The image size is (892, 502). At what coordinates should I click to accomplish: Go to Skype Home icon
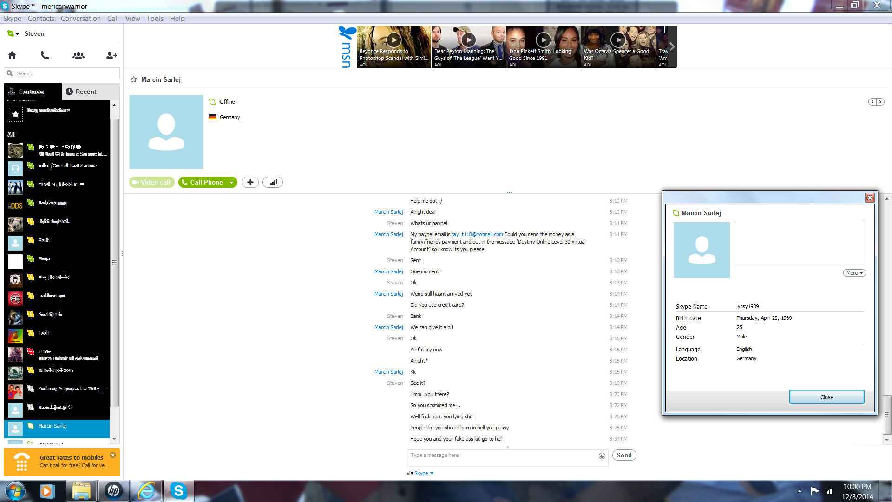click(x=12, y=55)
